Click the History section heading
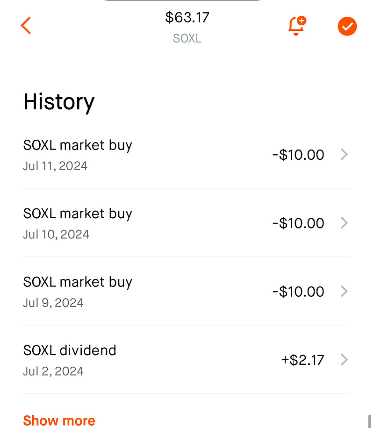Image resolution: width=374 pixels, height=428 pixels. coord(59,102)
